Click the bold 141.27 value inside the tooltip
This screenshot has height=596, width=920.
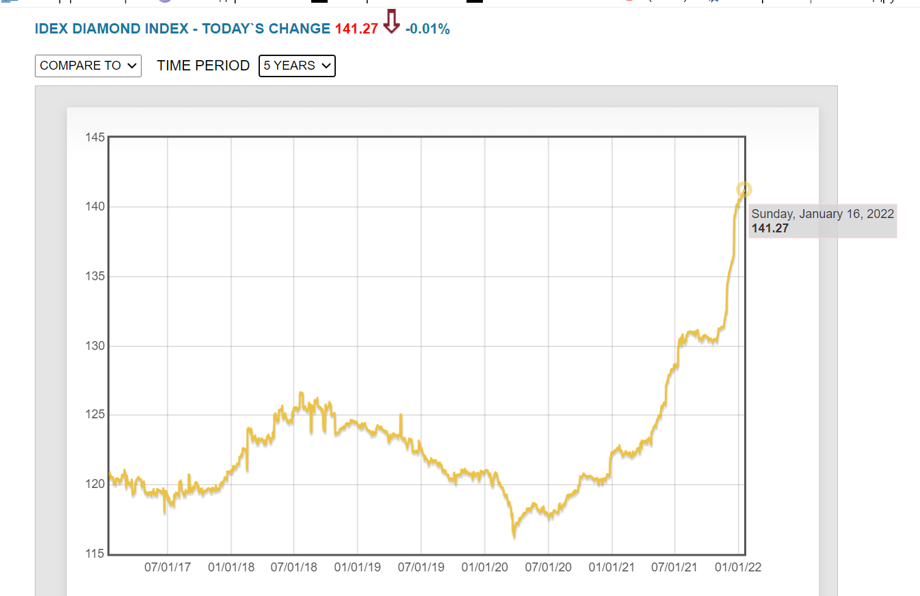(x=770, y=228)
